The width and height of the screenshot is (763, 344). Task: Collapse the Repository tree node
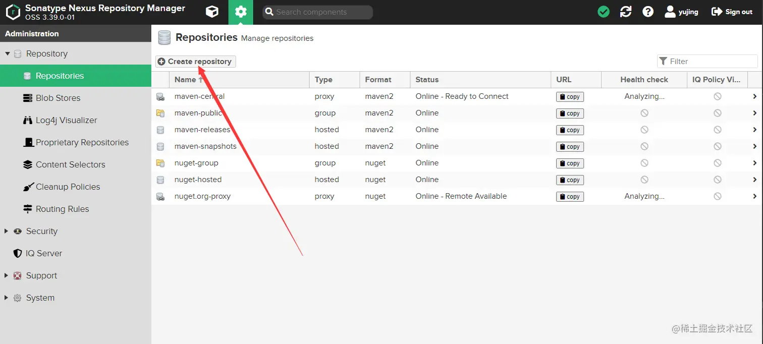[8, 53]
